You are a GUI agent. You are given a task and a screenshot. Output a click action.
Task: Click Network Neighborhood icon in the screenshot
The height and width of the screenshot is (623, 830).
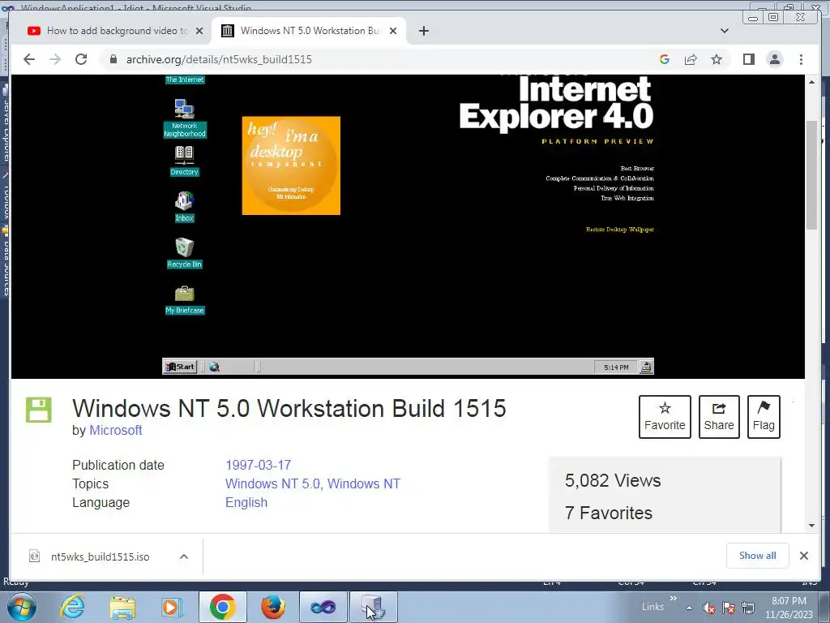185,118
